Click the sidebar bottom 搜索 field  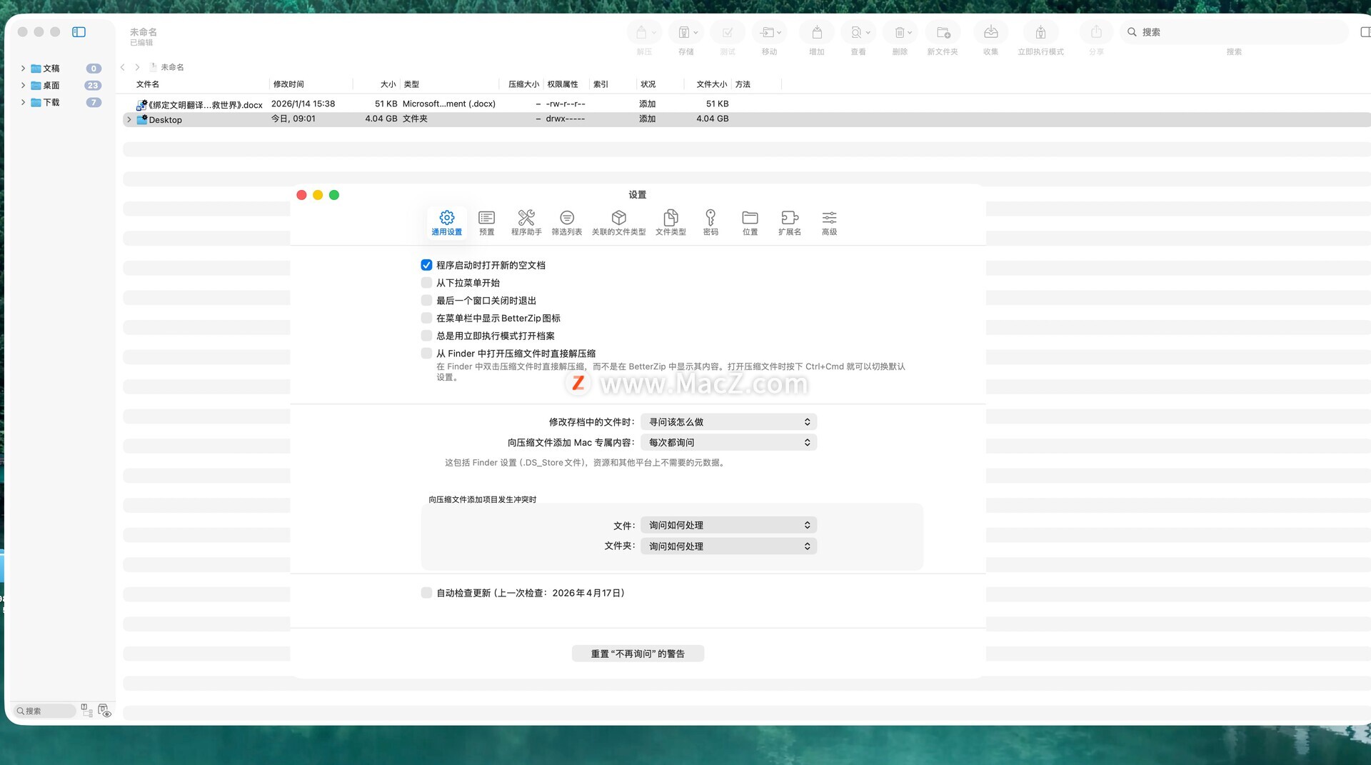click(x=45, y=711)
